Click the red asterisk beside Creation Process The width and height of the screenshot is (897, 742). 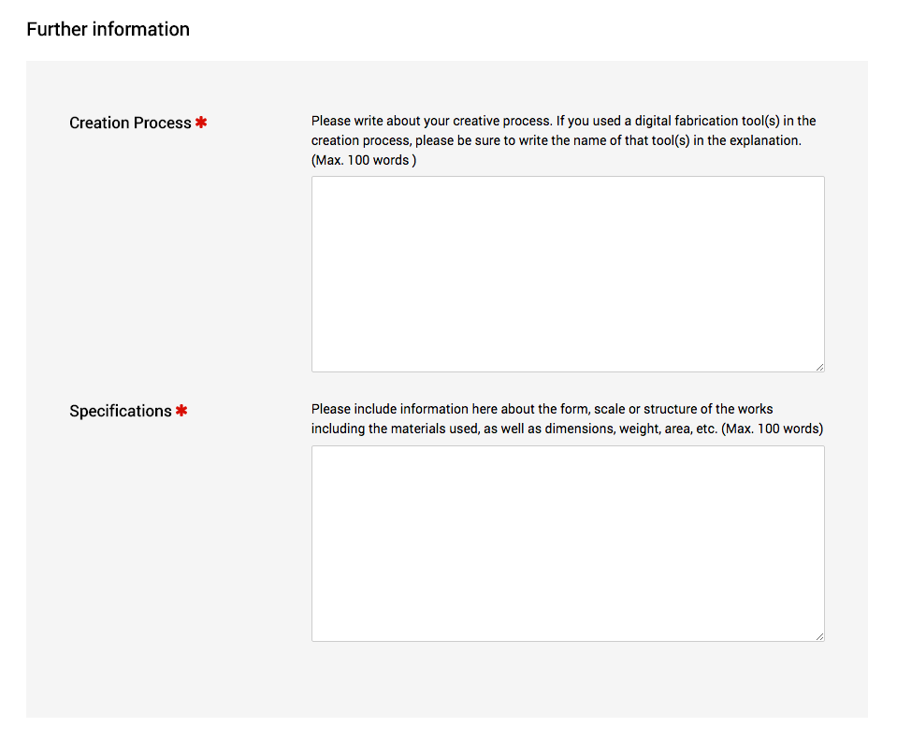coord(201,123)
